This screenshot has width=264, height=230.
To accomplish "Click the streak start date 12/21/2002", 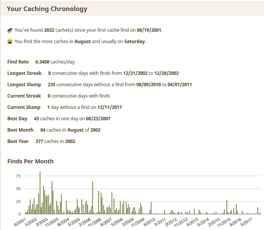I will click(135, 73).
